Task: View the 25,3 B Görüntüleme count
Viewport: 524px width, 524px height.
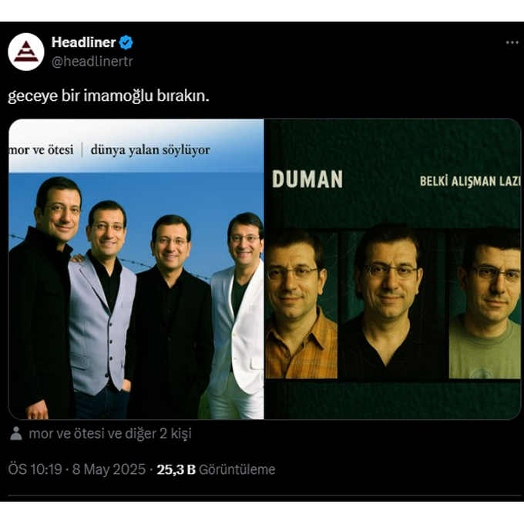Action: tap(216, 469)
